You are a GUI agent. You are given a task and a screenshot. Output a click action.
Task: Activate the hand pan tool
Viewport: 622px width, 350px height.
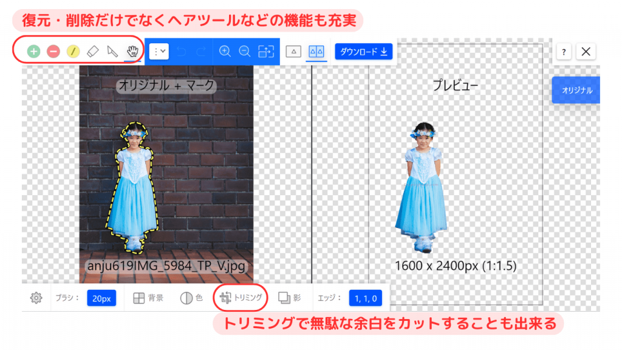tap(132, 51)
